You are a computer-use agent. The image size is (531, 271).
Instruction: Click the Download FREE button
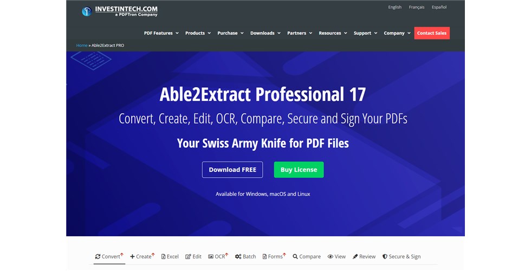coord(232,170)
